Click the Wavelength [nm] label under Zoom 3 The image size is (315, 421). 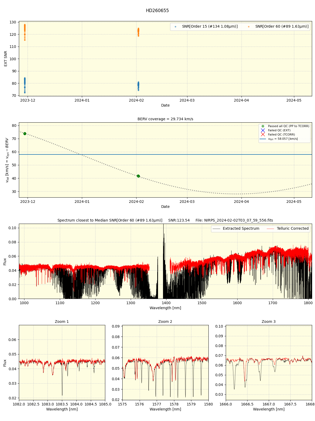point(269,409)
